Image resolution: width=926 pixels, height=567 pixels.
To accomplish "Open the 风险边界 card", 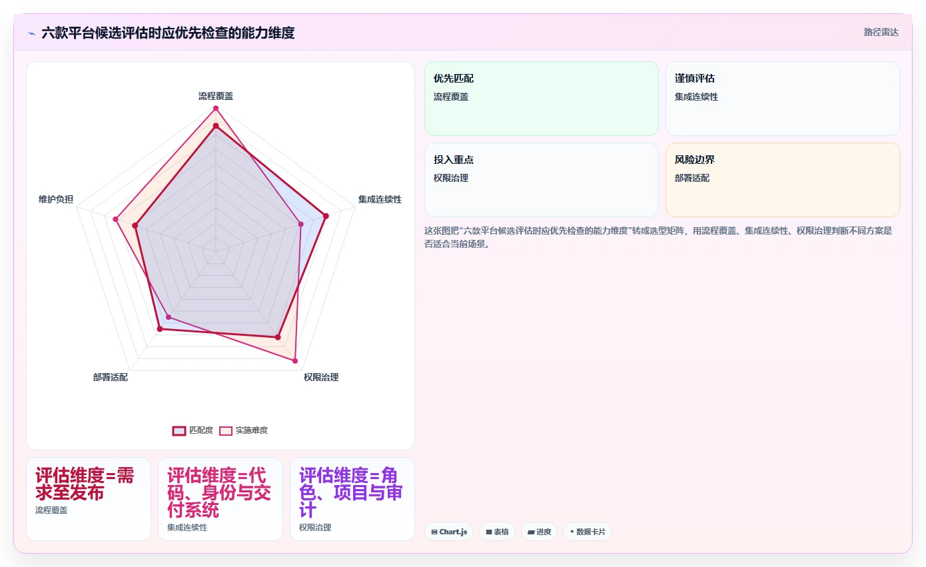I will pyautogui.click(x=782, y=180).
